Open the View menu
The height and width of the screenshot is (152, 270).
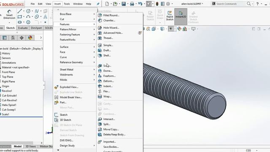coord(48,4)
